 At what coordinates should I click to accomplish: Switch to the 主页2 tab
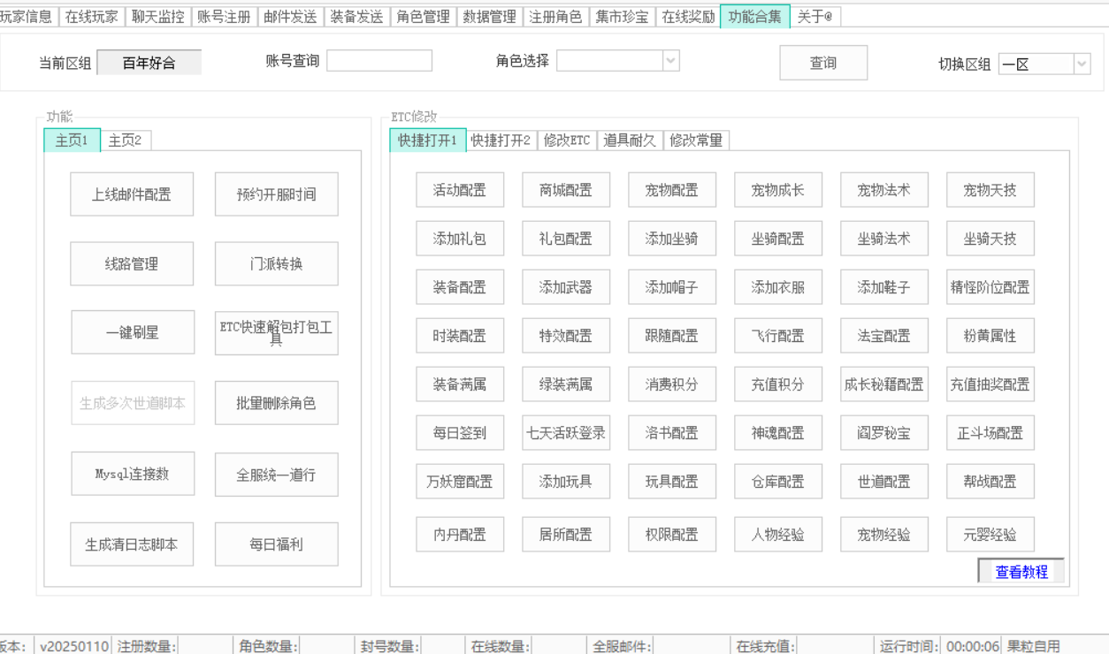coord(126,140)
